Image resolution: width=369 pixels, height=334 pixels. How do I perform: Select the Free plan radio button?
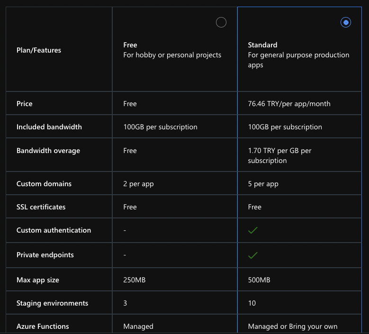(221, 22)
